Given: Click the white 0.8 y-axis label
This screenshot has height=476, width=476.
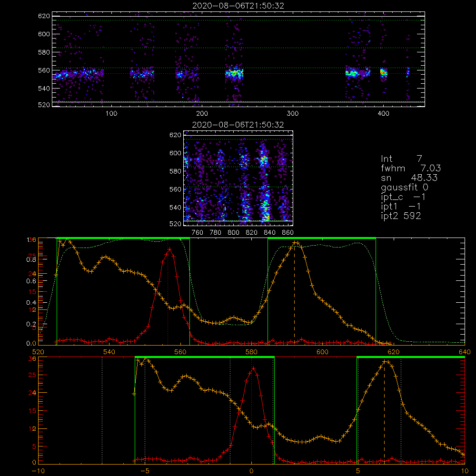Looking at the screenshot, I should point(31,259).
